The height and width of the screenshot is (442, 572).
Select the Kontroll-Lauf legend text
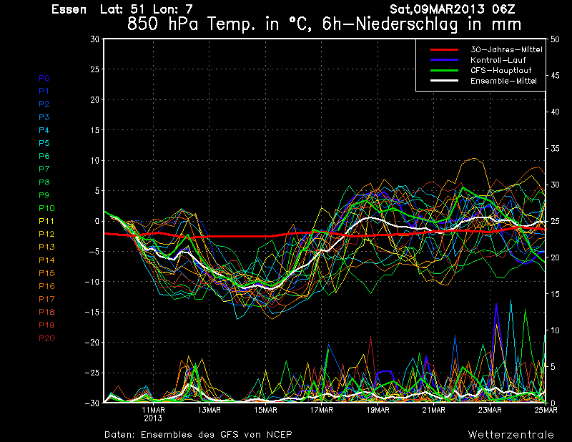coord(498,60)
